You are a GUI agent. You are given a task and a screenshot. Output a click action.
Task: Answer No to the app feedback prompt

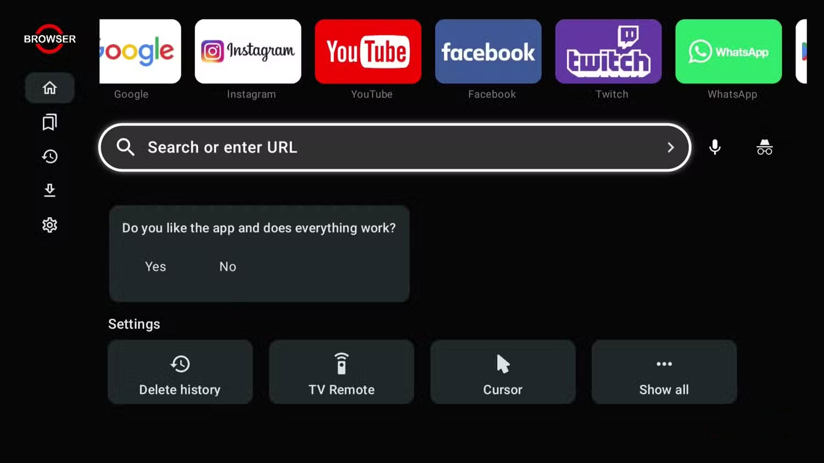point(228,267)
